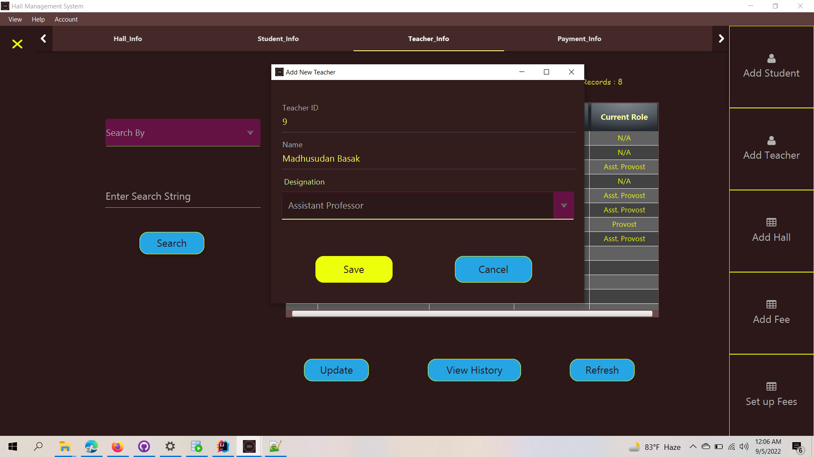Switch to the Payment_Info tab
This screenshot has width=814, height=457.
click(579, 39)
